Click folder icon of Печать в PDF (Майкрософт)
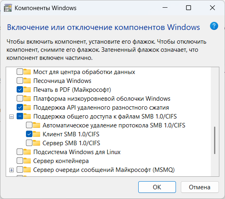Image resolution: width=225 pixels, height=199 pixels. click(27, 90)
